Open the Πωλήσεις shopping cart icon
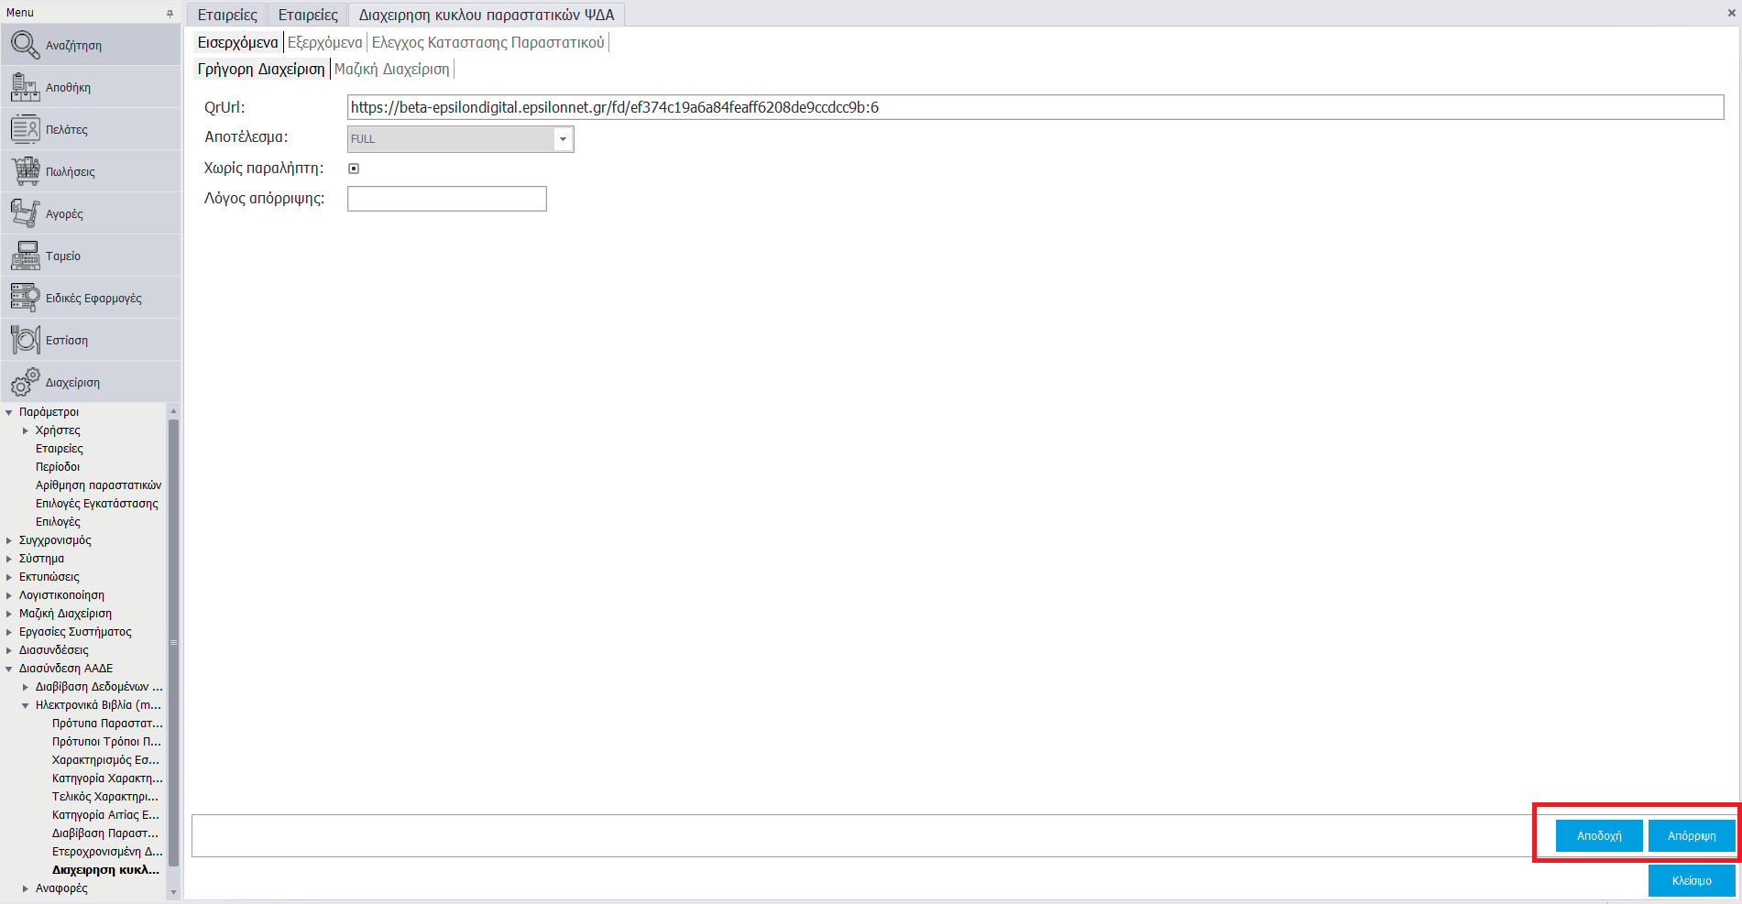This screenshot has height=904, width=1742. coord(25,171)
